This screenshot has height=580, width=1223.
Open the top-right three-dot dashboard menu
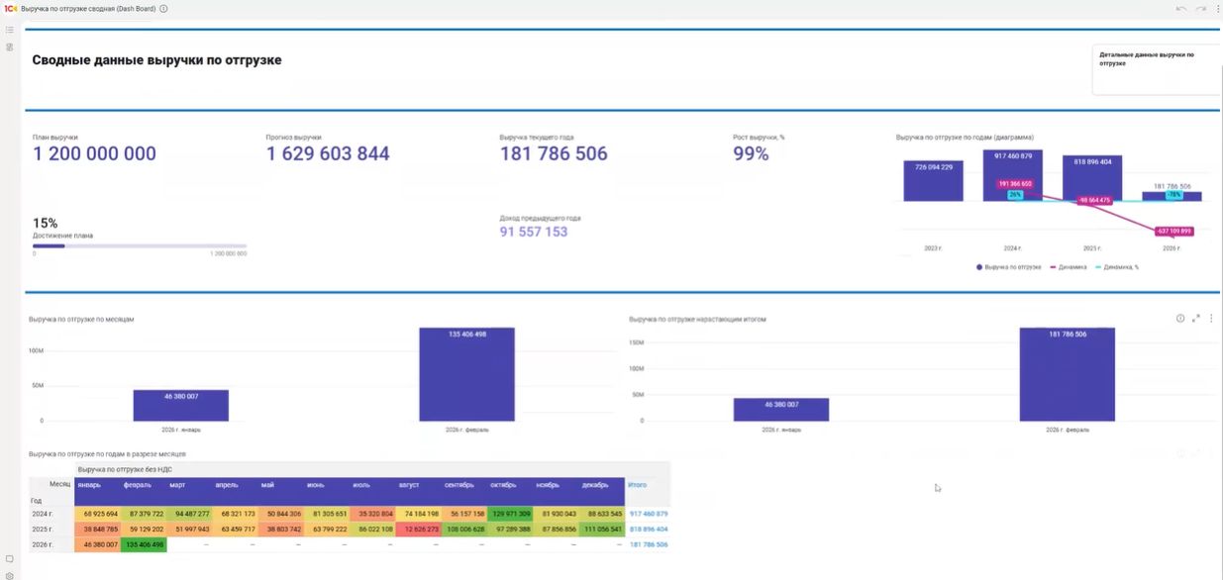point(1217,8)
